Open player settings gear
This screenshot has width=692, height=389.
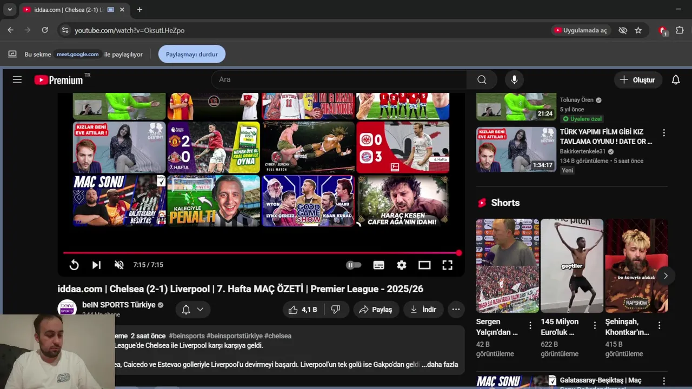click(401, 265)
